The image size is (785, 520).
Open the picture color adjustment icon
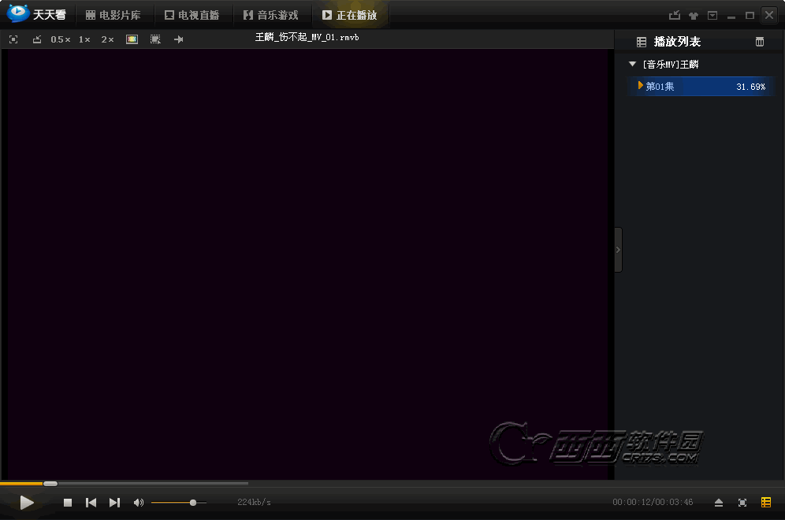point(132,39)
